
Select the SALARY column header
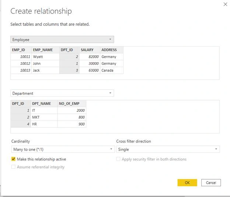(x=90, y=50)
